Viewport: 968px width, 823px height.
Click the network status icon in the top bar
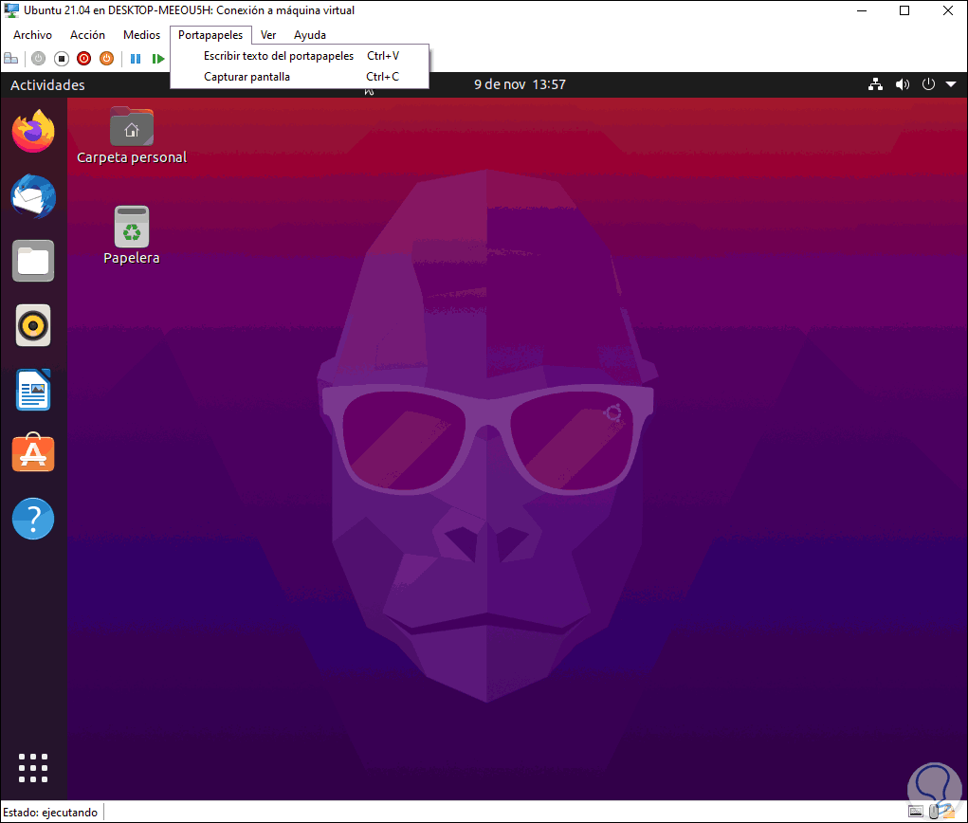pyautogui.click(x=875, y=84)
